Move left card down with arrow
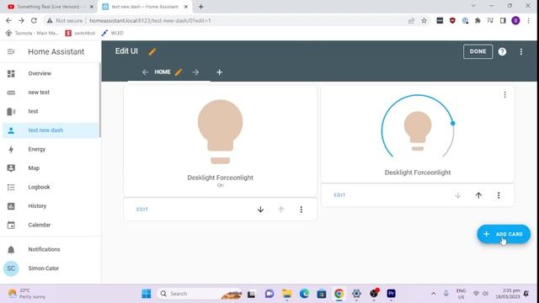 (260, 210)
